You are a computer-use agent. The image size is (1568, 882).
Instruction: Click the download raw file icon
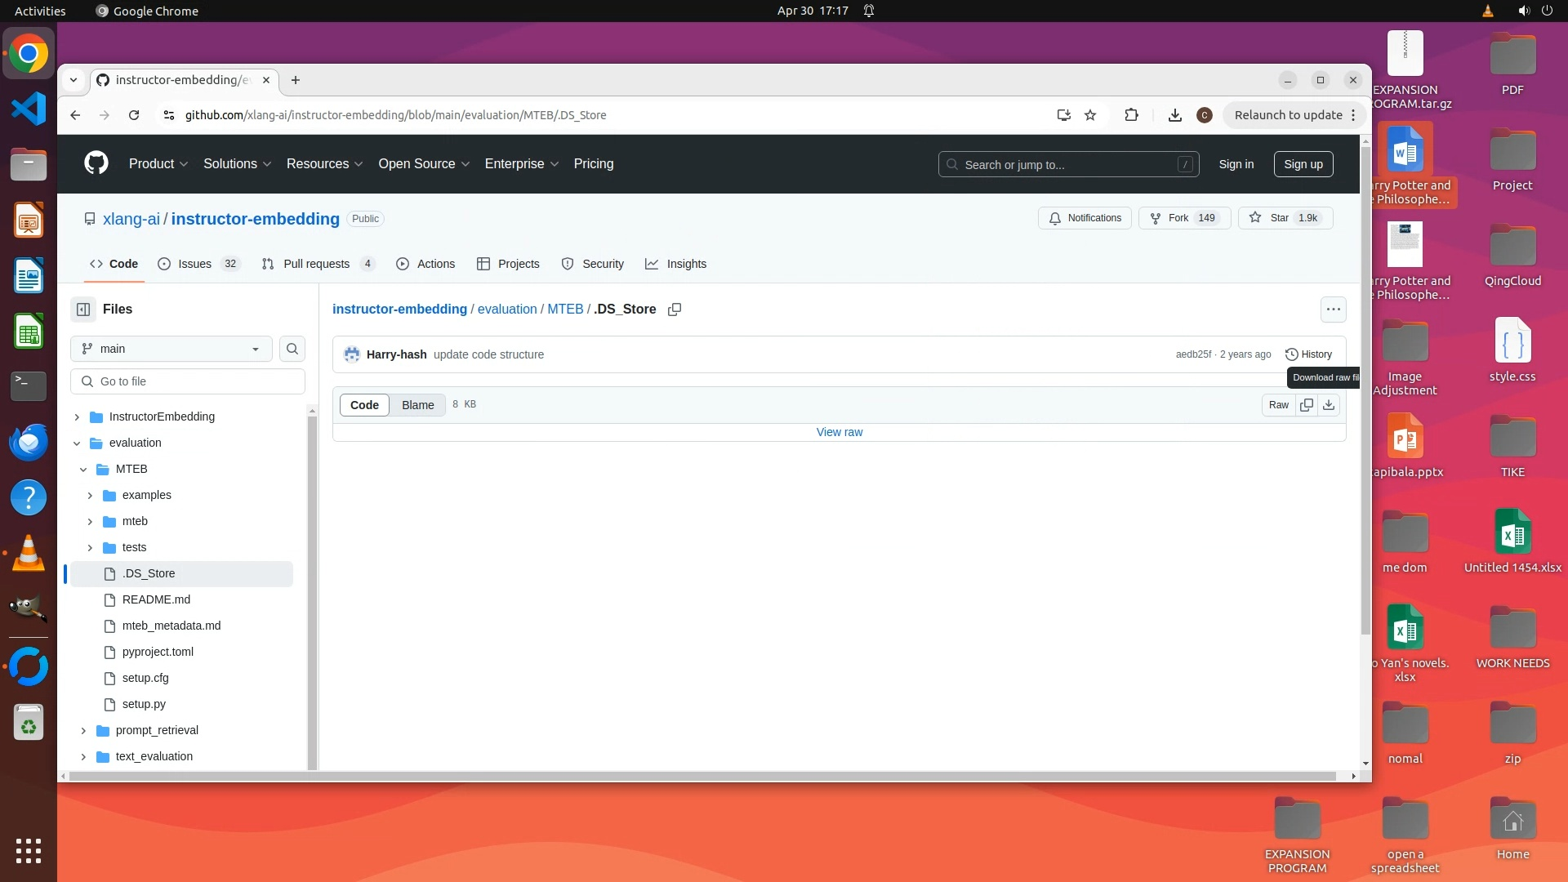(x=1329, y=405)
